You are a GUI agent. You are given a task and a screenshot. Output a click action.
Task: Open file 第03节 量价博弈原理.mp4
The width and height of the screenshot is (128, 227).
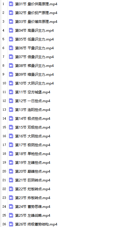pos(36,22)
